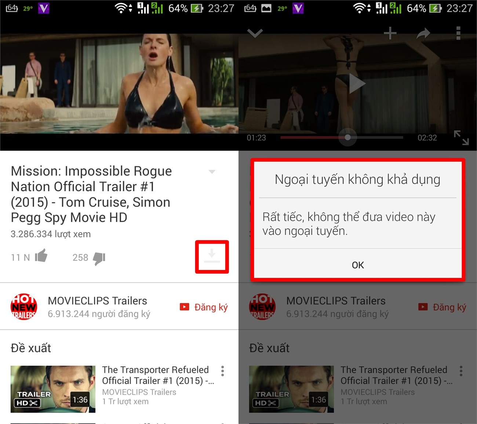477x424 pixels.
Task: Open Transporter Refueled thumbnail in left screenshot
Action: 53,389
